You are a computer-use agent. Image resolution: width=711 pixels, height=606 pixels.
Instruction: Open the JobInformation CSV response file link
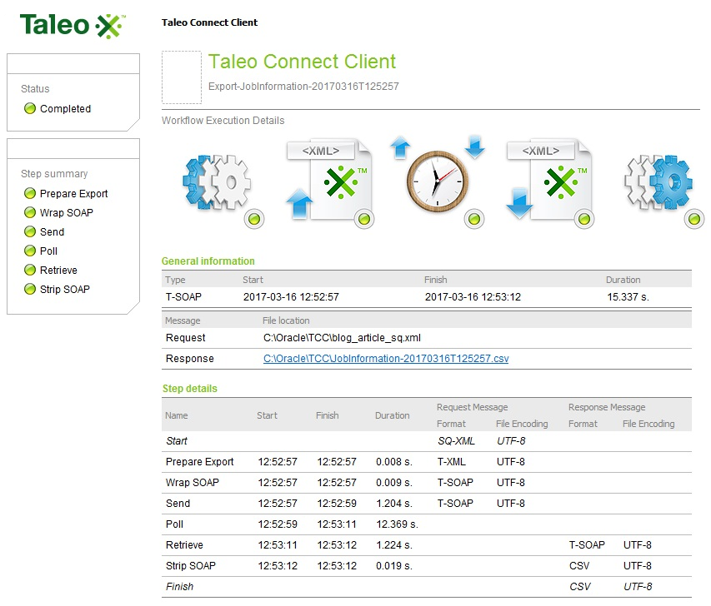[x=386, y=358]
